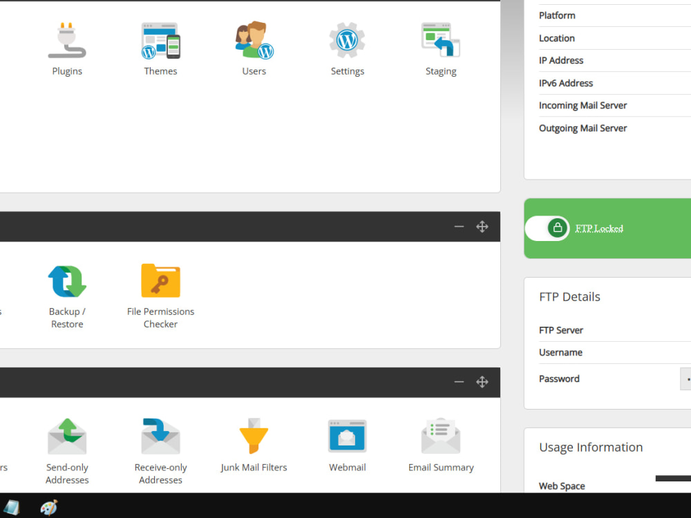The width and height of the screenshot is (691, 518).
Task: Open the WordPress Settings gear icon
Action: click(x=348, y=40)
